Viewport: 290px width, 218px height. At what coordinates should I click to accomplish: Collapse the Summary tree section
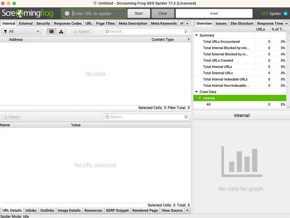pyautogui.click(x=197, y=35)
